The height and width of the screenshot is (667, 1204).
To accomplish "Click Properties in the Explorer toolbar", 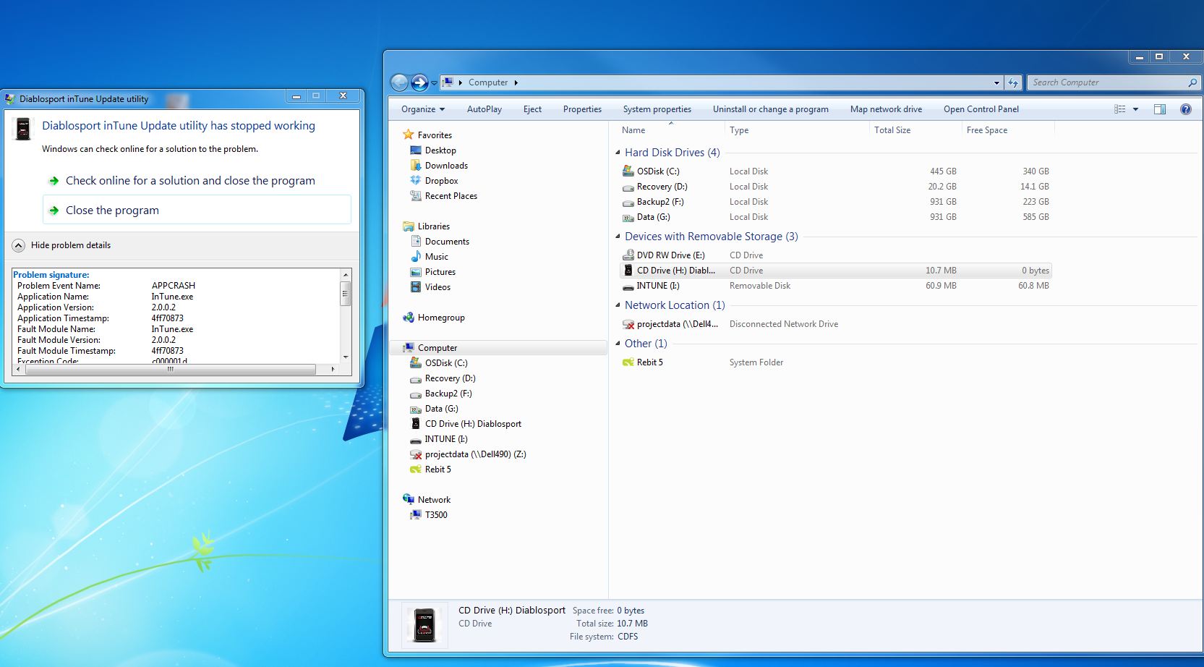I will click(582, 109).
